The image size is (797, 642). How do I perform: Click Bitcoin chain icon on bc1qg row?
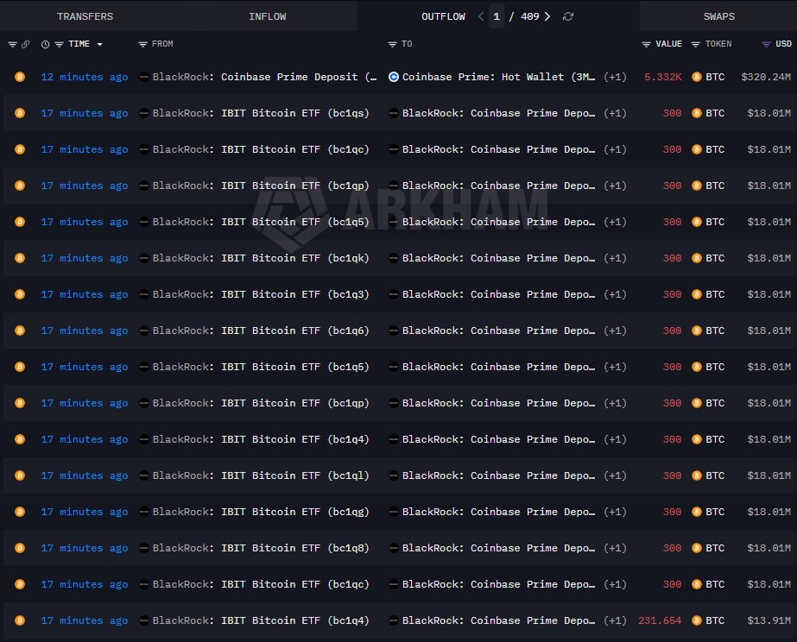(x=20, y=512)
